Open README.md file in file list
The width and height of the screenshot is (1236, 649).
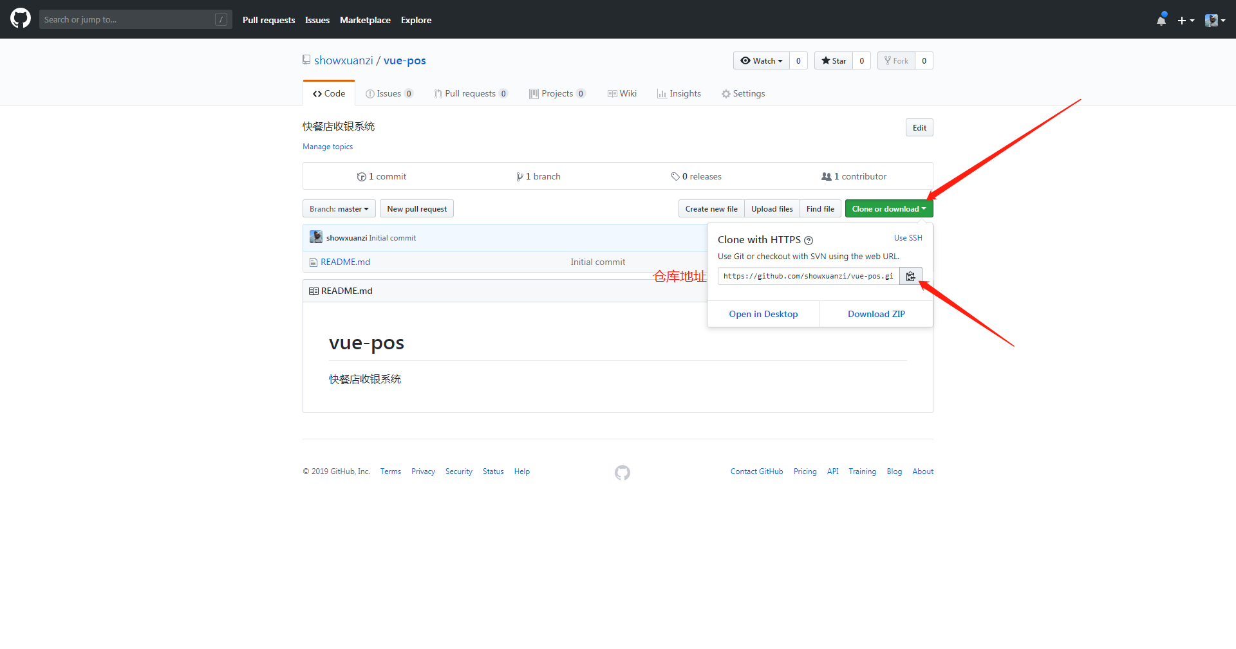pos(345,262)
